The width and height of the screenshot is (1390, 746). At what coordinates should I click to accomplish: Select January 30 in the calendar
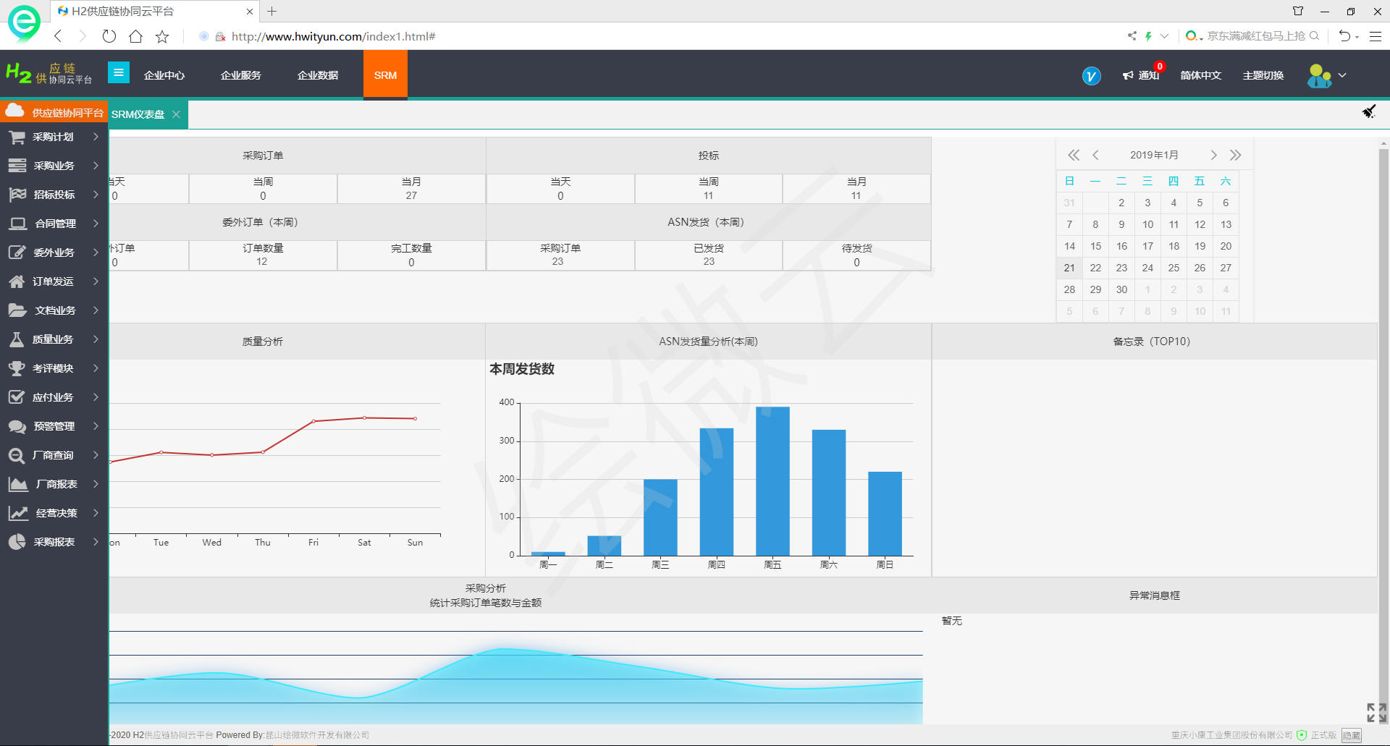pos(1121,289)
